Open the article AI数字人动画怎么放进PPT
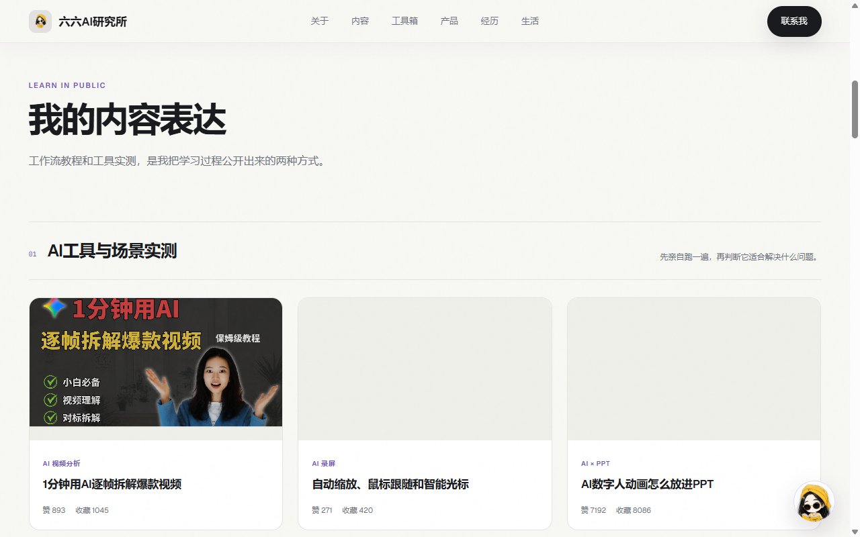 [647, 484]
